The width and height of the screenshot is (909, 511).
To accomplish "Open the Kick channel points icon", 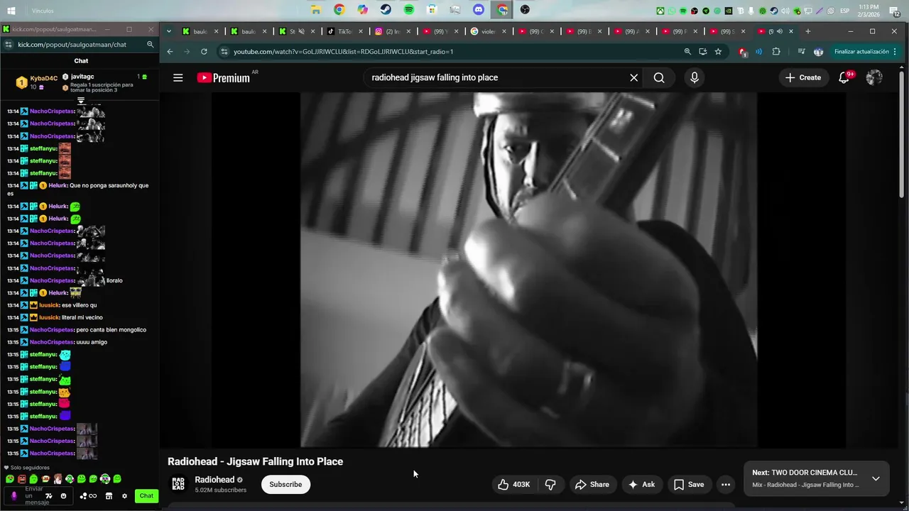I will click(88, 496).
